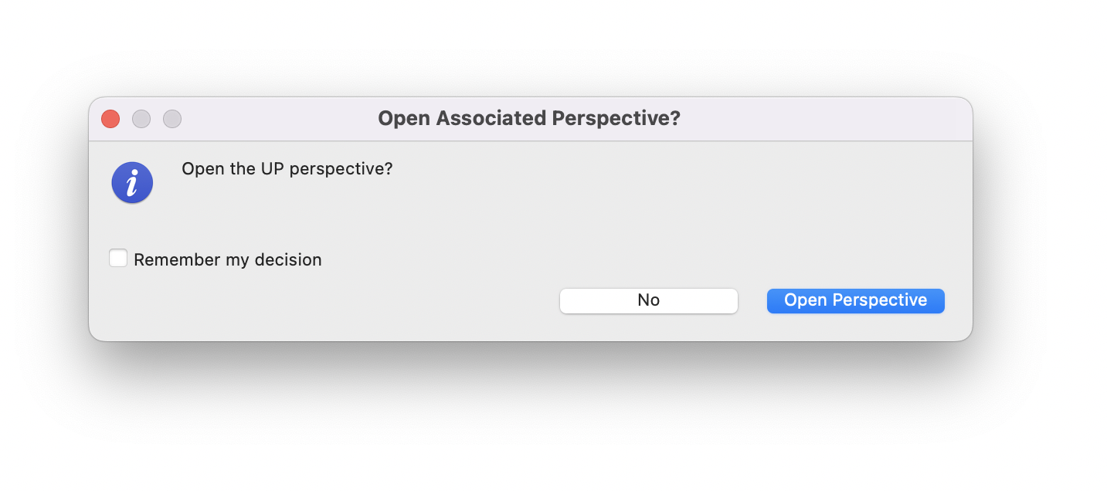Image resolution: width=1107 pixels, height=491 pixels.
Task: Tick the box to remember this decision
Action: tap(118, 259)
